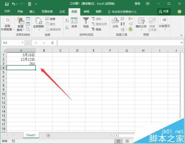Image resolution: width=185 pixels, height=144 pixels.
Task: Click the Flash Fill icon
Action: click(122, 19)
